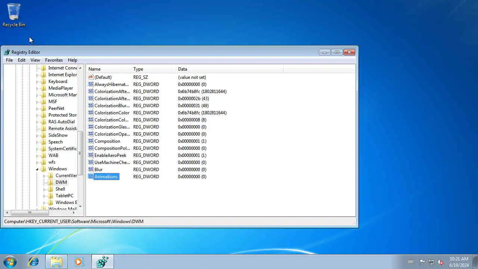Expand the Keyboard key
478x269 pixels.
pos(37,82)
